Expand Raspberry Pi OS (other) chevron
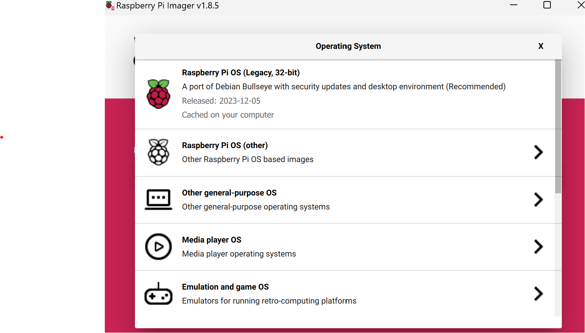 [538, 152]
